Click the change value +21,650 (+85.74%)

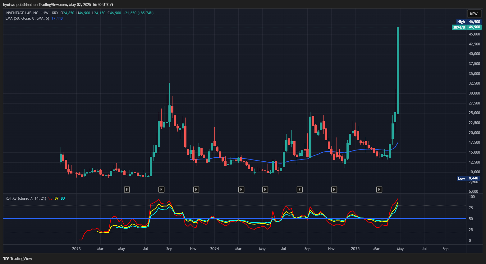click(138, 13)
